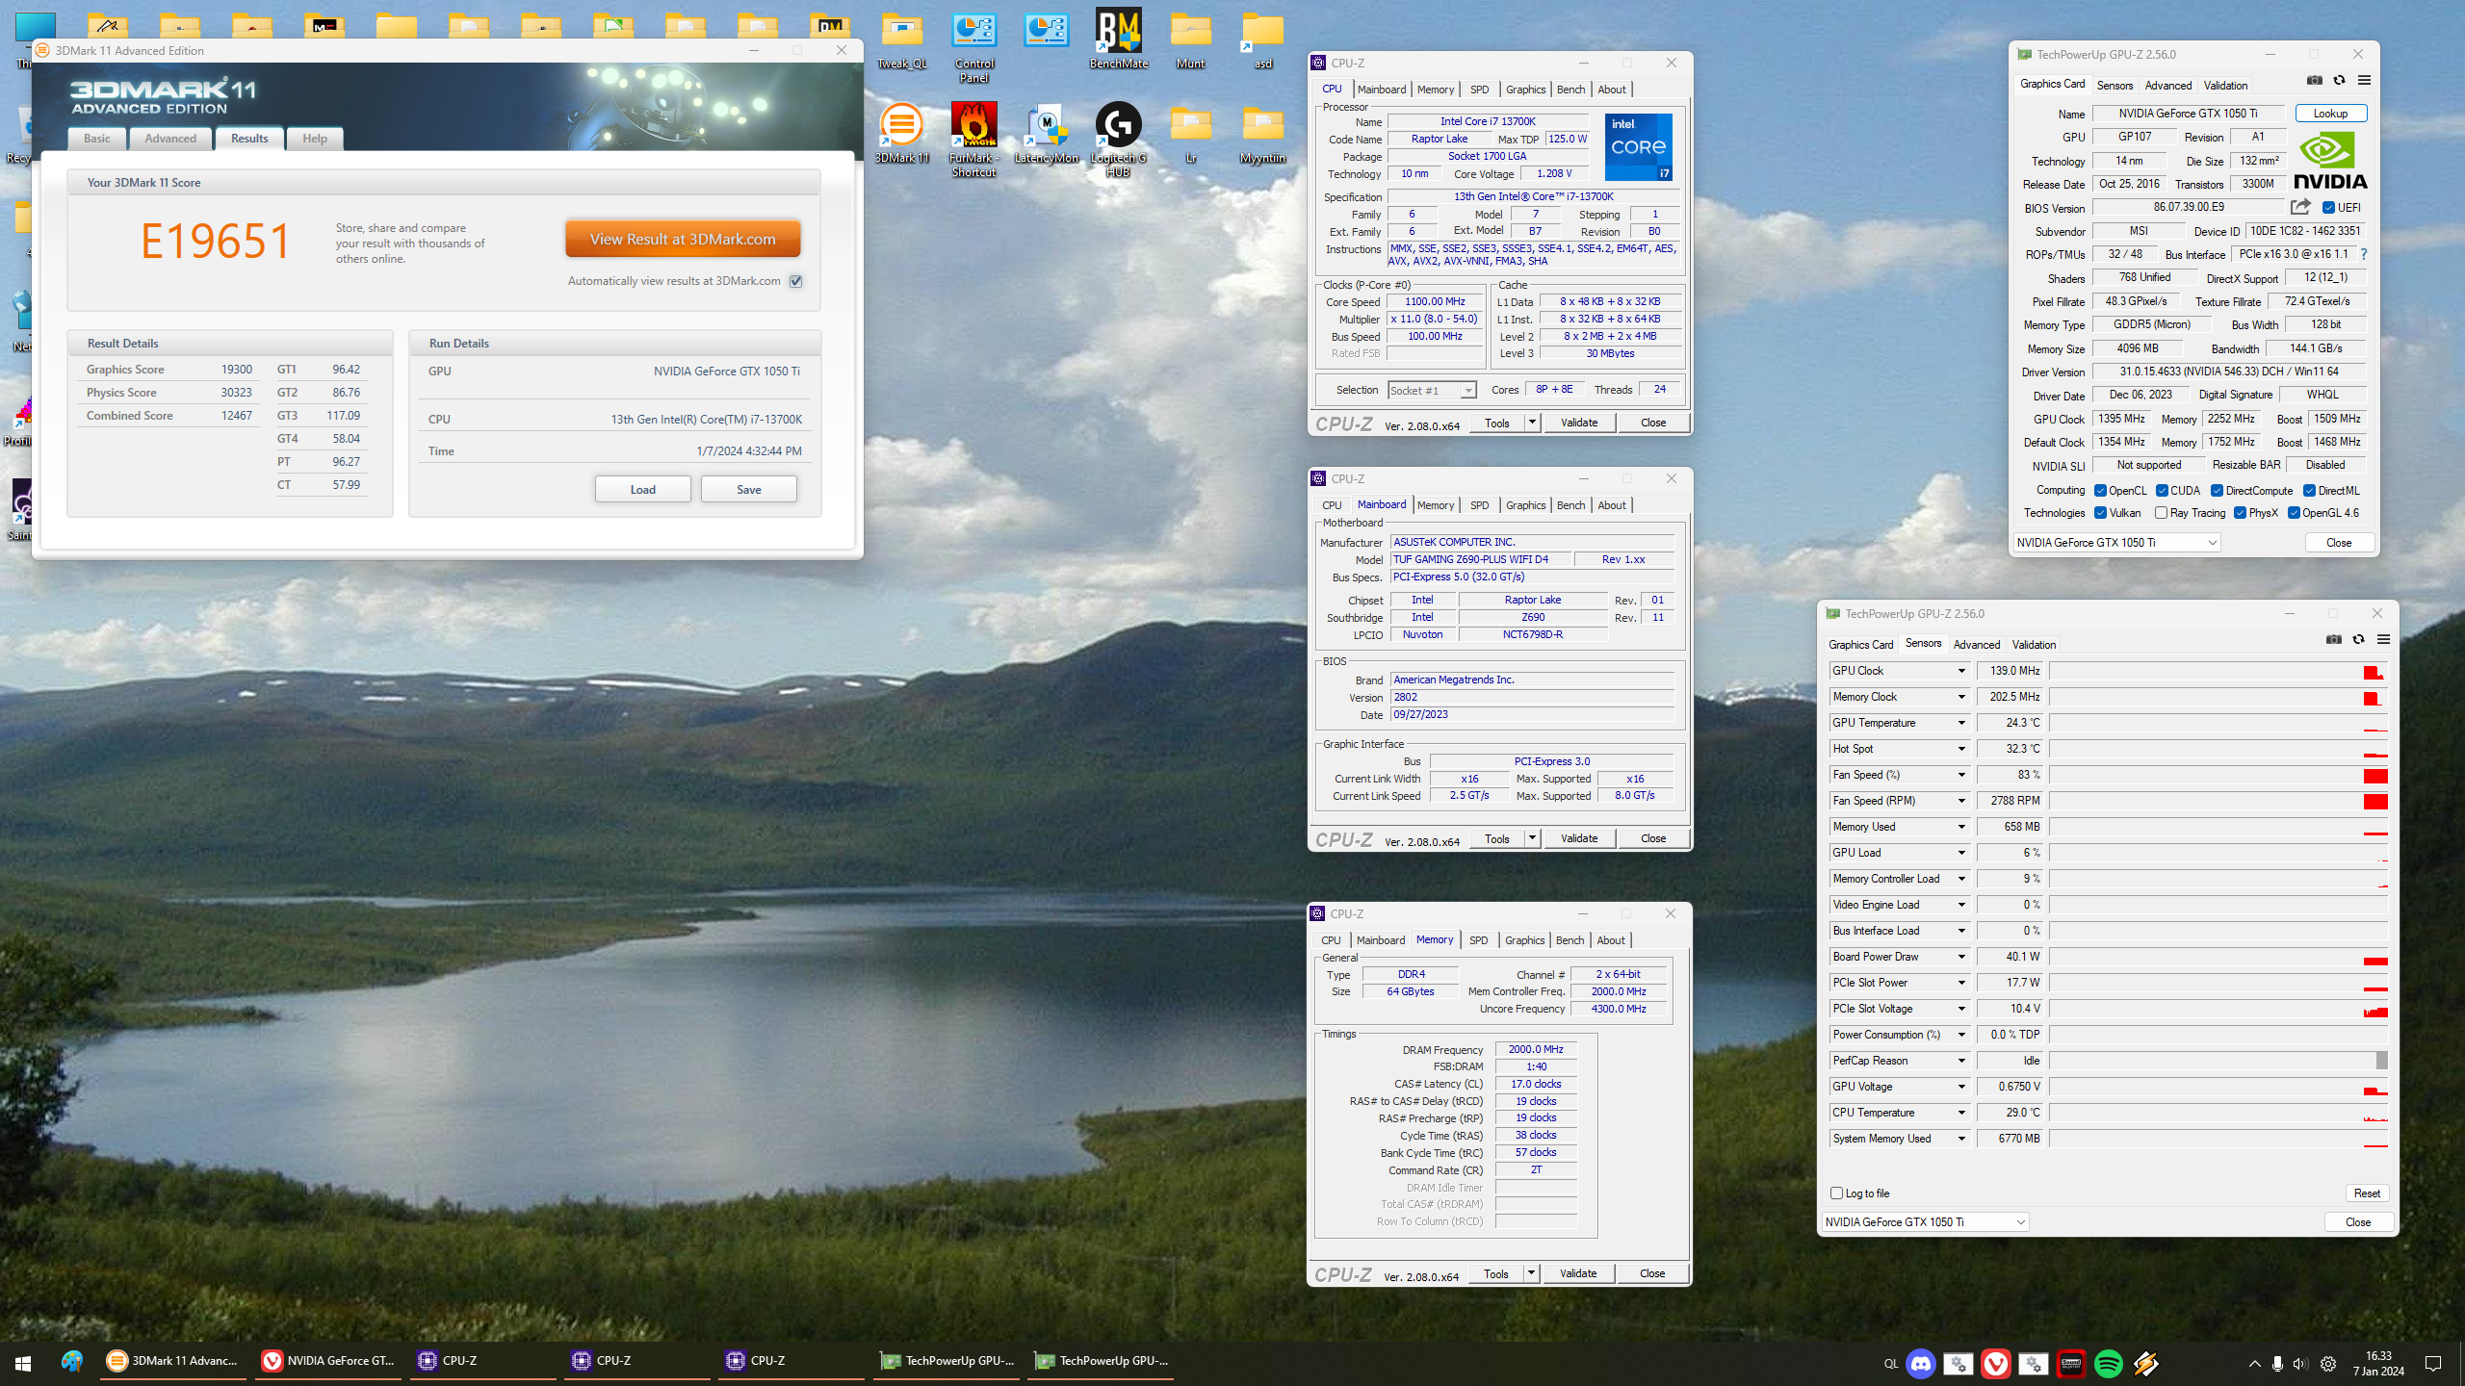Open Spotify icon in the system tray
The image size is (2465, 1386).
tap(2108, 1363)
